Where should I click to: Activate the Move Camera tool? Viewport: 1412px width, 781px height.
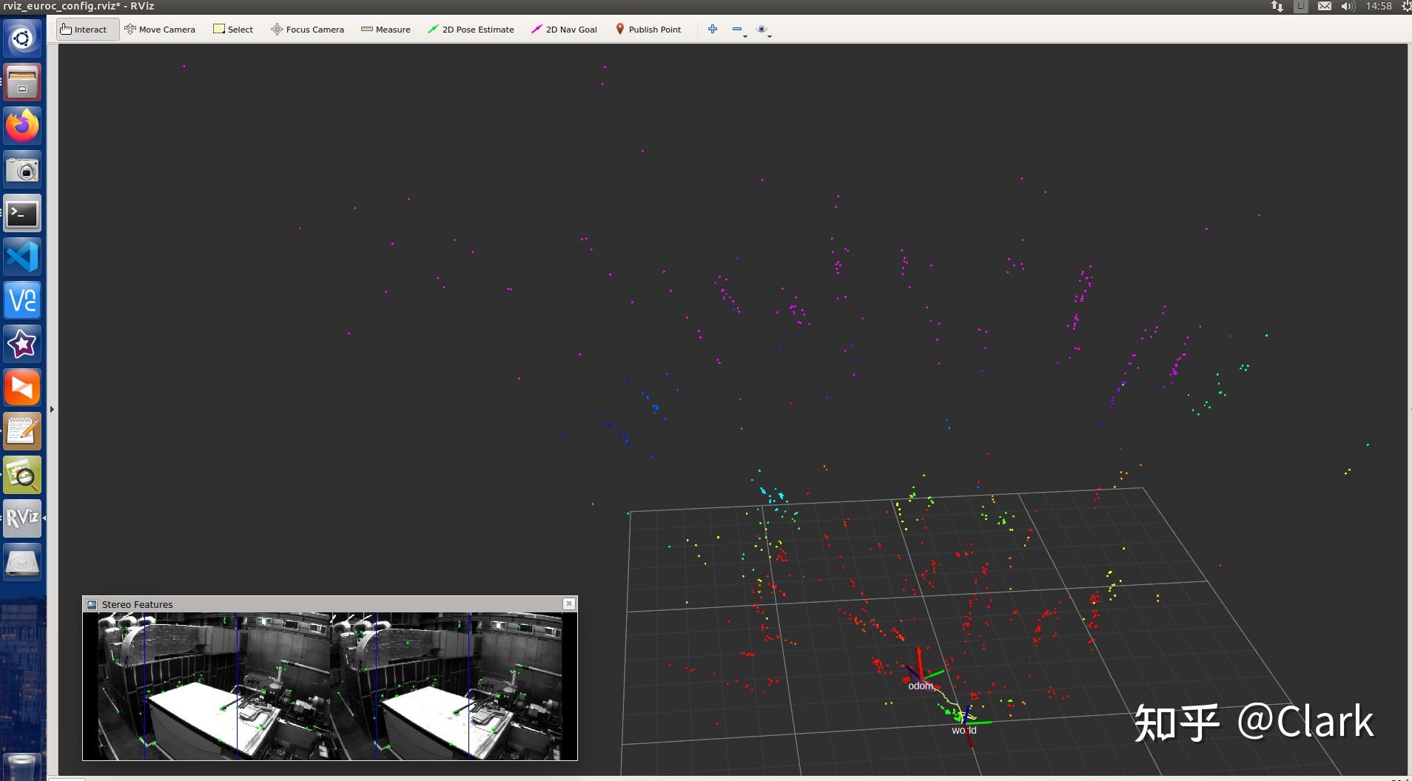[x=160, y=29]
